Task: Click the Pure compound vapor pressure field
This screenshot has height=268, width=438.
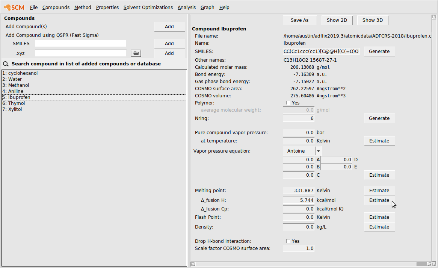Action: 299,132
